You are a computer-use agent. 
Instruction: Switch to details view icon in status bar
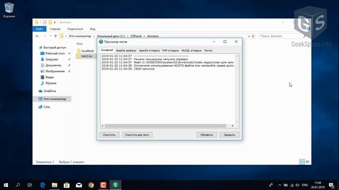point(302,162)
